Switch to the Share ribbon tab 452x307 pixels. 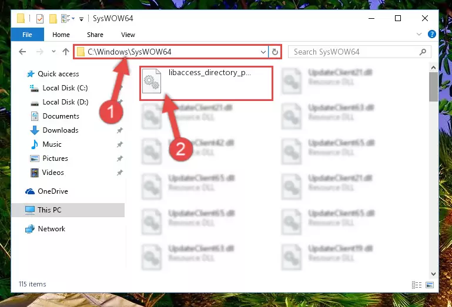tap(95, 35)
